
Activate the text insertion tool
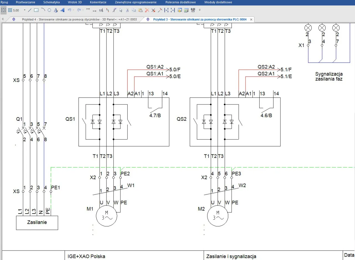[x=56, y=10]
